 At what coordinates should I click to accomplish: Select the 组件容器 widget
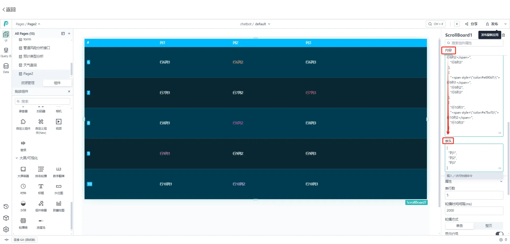[x=41, y=206]
